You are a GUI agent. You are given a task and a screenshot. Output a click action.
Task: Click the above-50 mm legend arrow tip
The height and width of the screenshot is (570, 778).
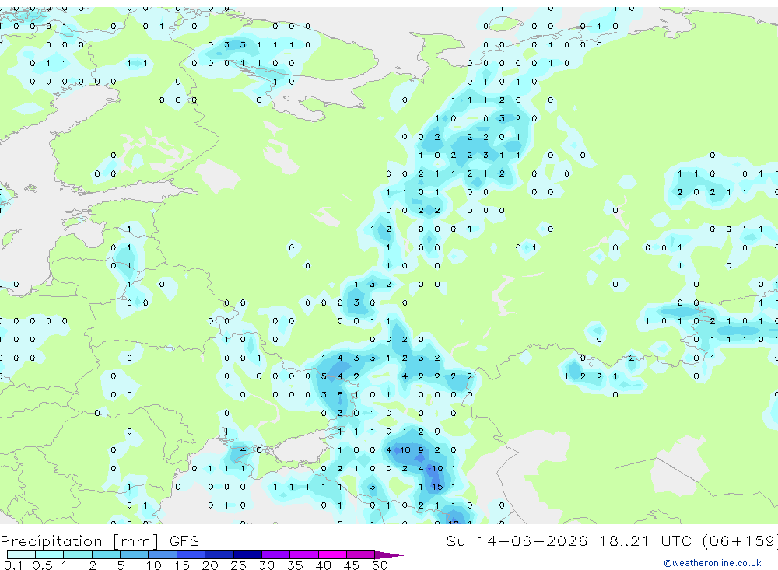click(x=389, y=555)
